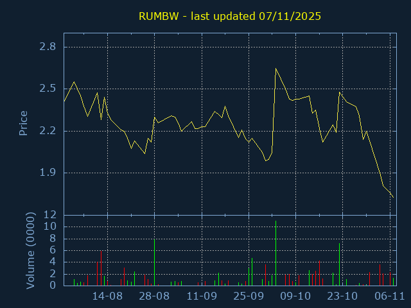Image resolution: width=411 pixels, height=308 pixels.
Task: Click the highest peak of the price line
Action: point(275,69)
